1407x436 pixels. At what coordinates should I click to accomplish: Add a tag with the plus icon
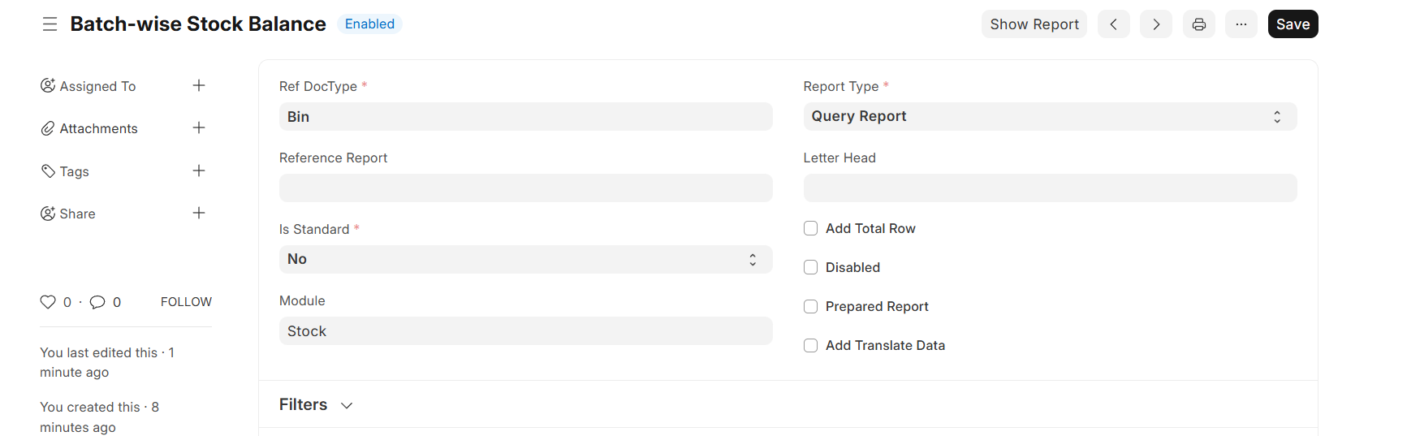199,171
